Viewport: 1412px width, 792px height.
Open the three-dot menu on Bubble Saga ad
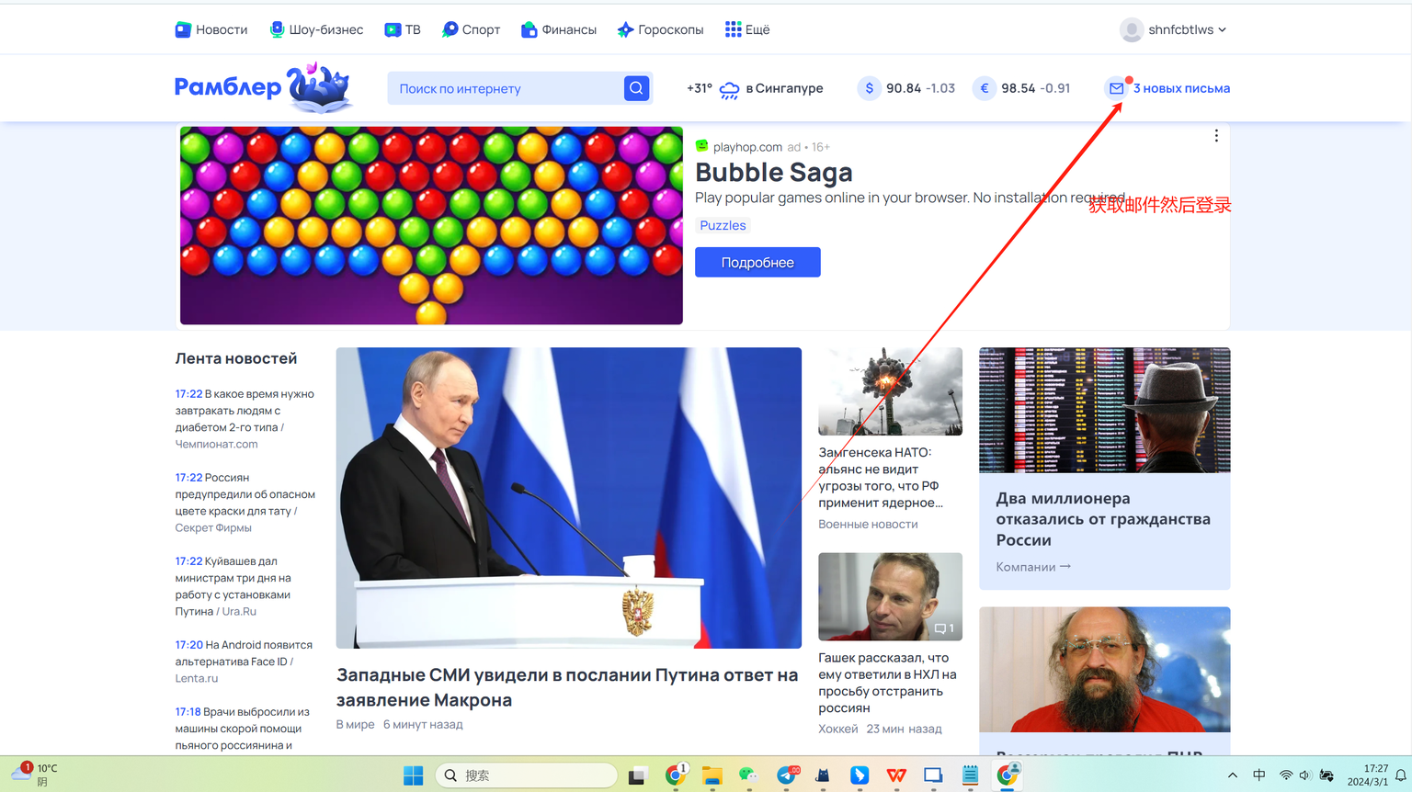1215,135
